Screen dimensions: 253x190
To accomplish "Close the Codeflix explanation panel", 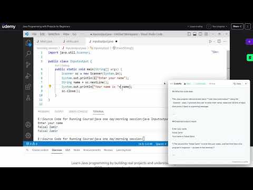I will [x=246, y=84].
